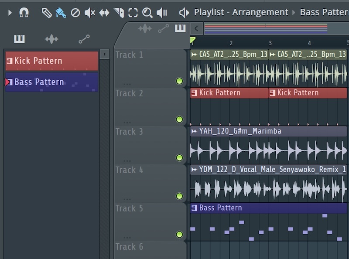Open the YAH_120_G#m_Marimba clip menu
The image size is (349, 259).
point(194,131)
